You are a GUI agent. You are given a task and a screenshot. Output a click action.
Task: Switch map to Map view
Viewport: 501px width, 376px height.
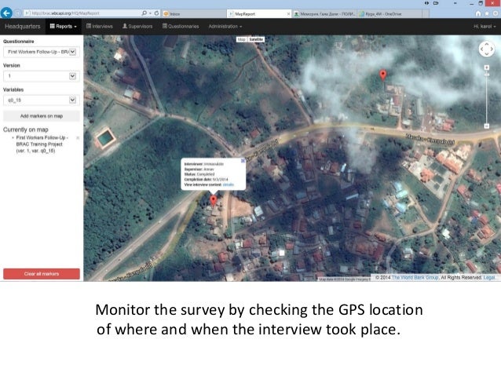coord(242,38)
